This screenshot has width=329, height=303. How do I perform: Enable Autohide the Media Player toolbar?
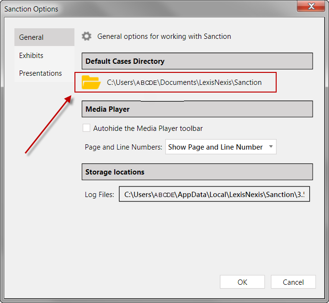pos(86,128)
